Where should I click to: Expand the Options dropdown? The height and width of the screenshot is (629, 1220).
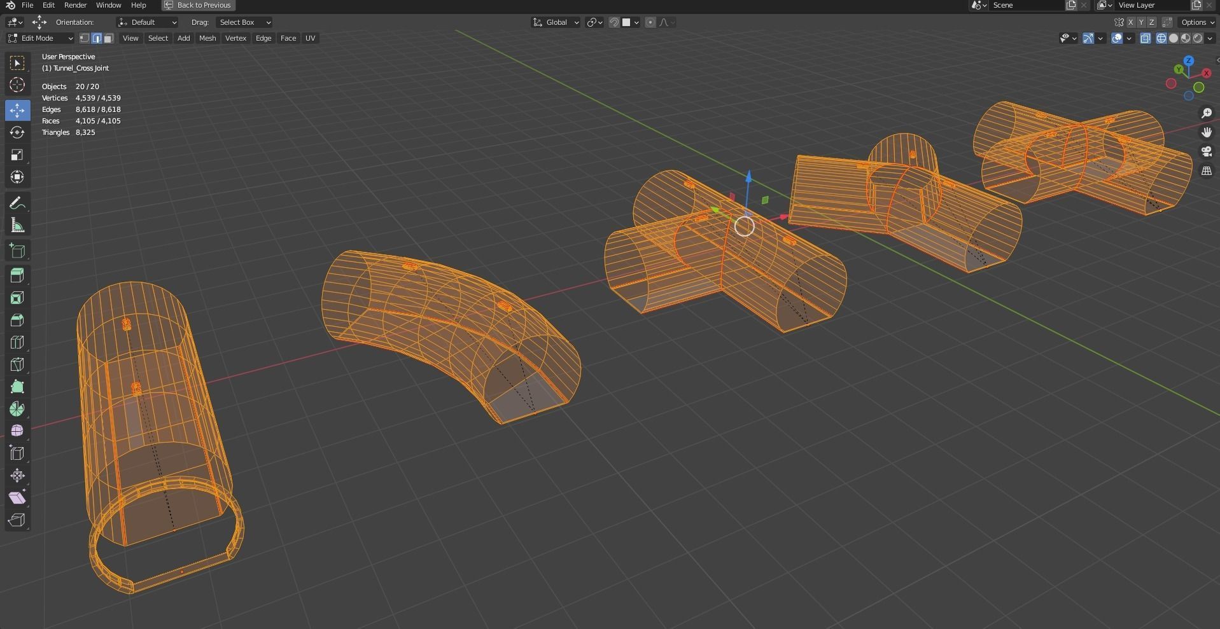[x=1198, y=22]
